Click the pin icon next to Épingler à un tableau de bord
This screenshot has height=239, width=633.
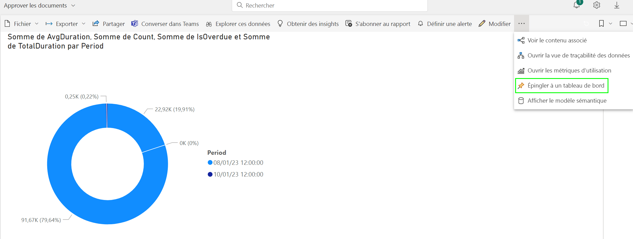click(x=521, y=85)
